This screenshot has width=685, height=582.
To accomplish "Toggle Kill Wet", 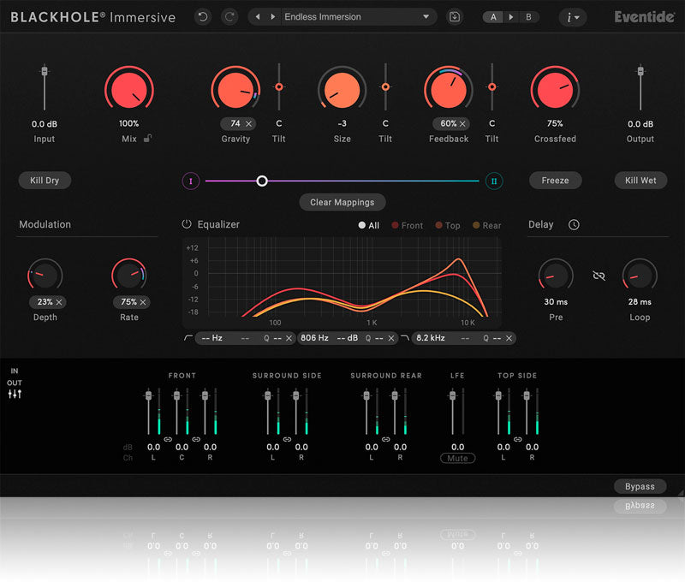I will click(640, 181).
